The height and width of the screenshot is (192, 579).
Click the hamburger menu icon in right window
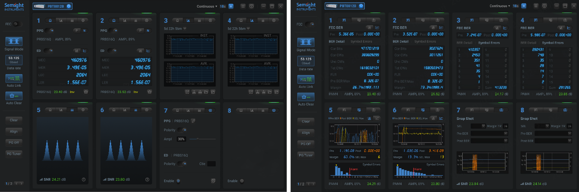[x=536, y=6]
